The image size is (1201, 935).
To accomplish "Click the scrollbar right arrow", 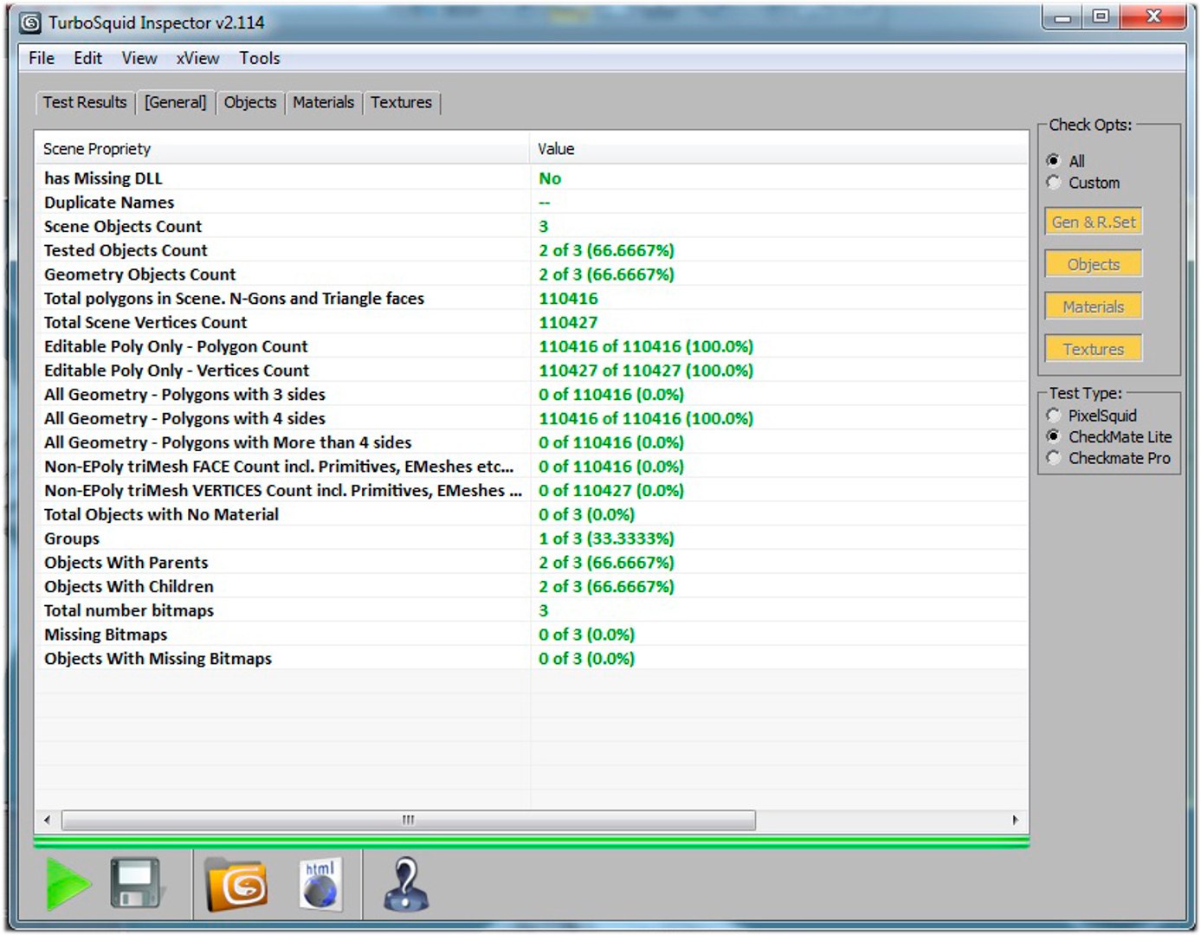I will (1015, 820).
